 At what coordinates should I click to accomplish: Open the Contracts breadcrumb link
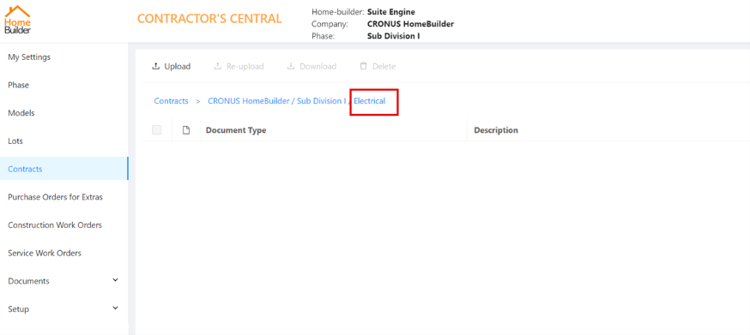coord(172,101)
